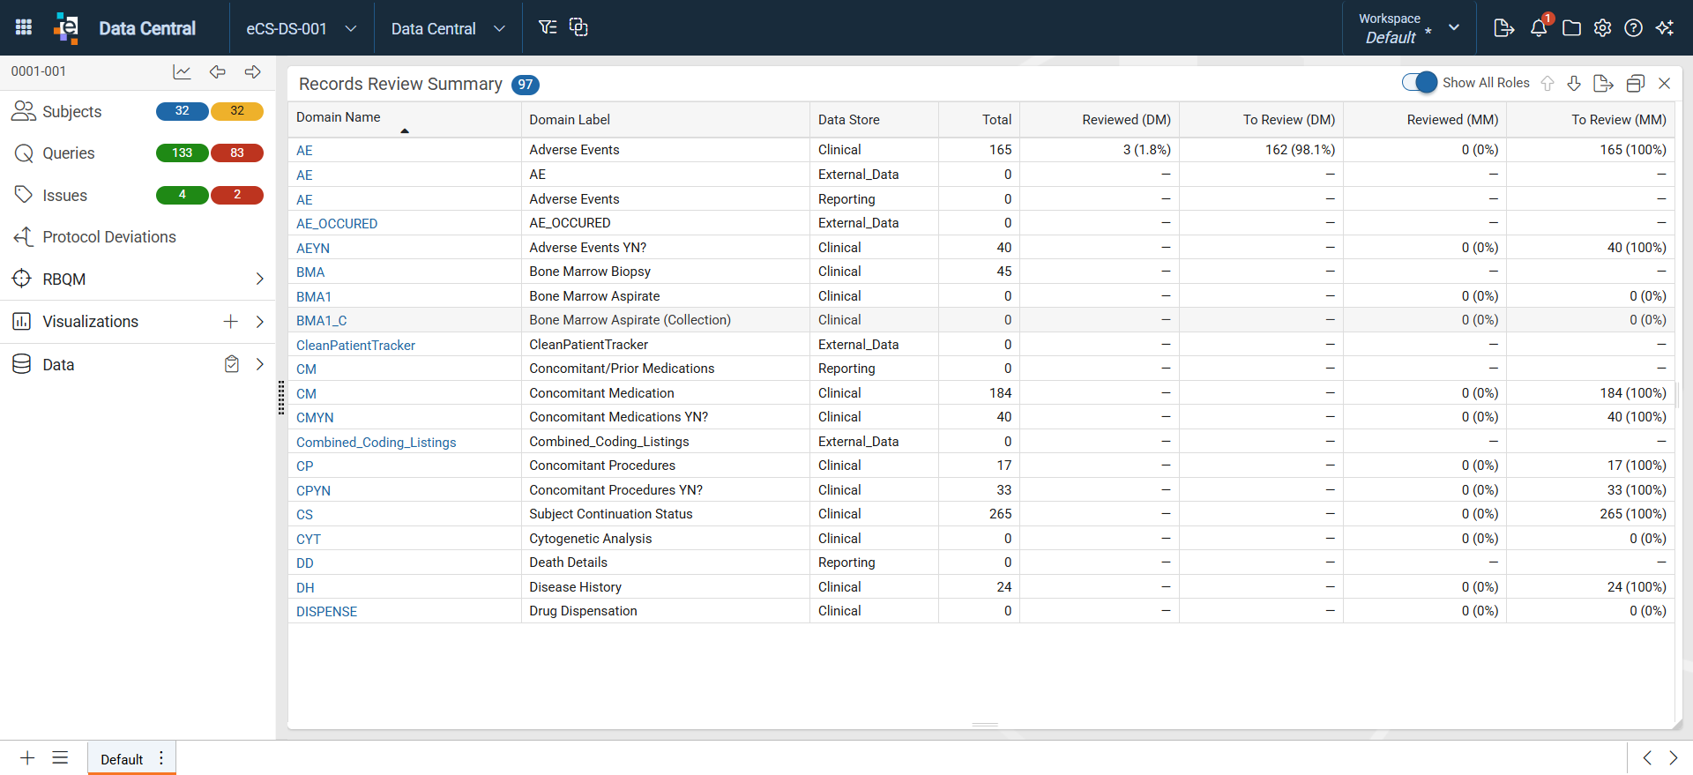Open Protocol Deviations in sidebar
The width and height of the screenshot is (1693, 775).
[x=109, y=237]
